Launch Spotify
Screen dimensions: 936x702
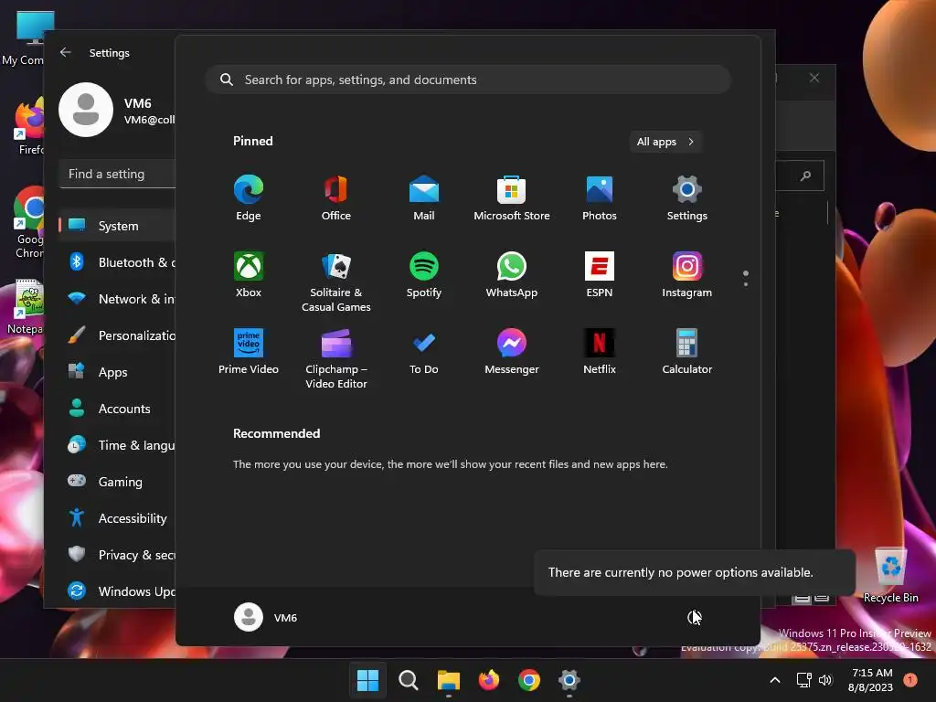[x=424, y=275]
